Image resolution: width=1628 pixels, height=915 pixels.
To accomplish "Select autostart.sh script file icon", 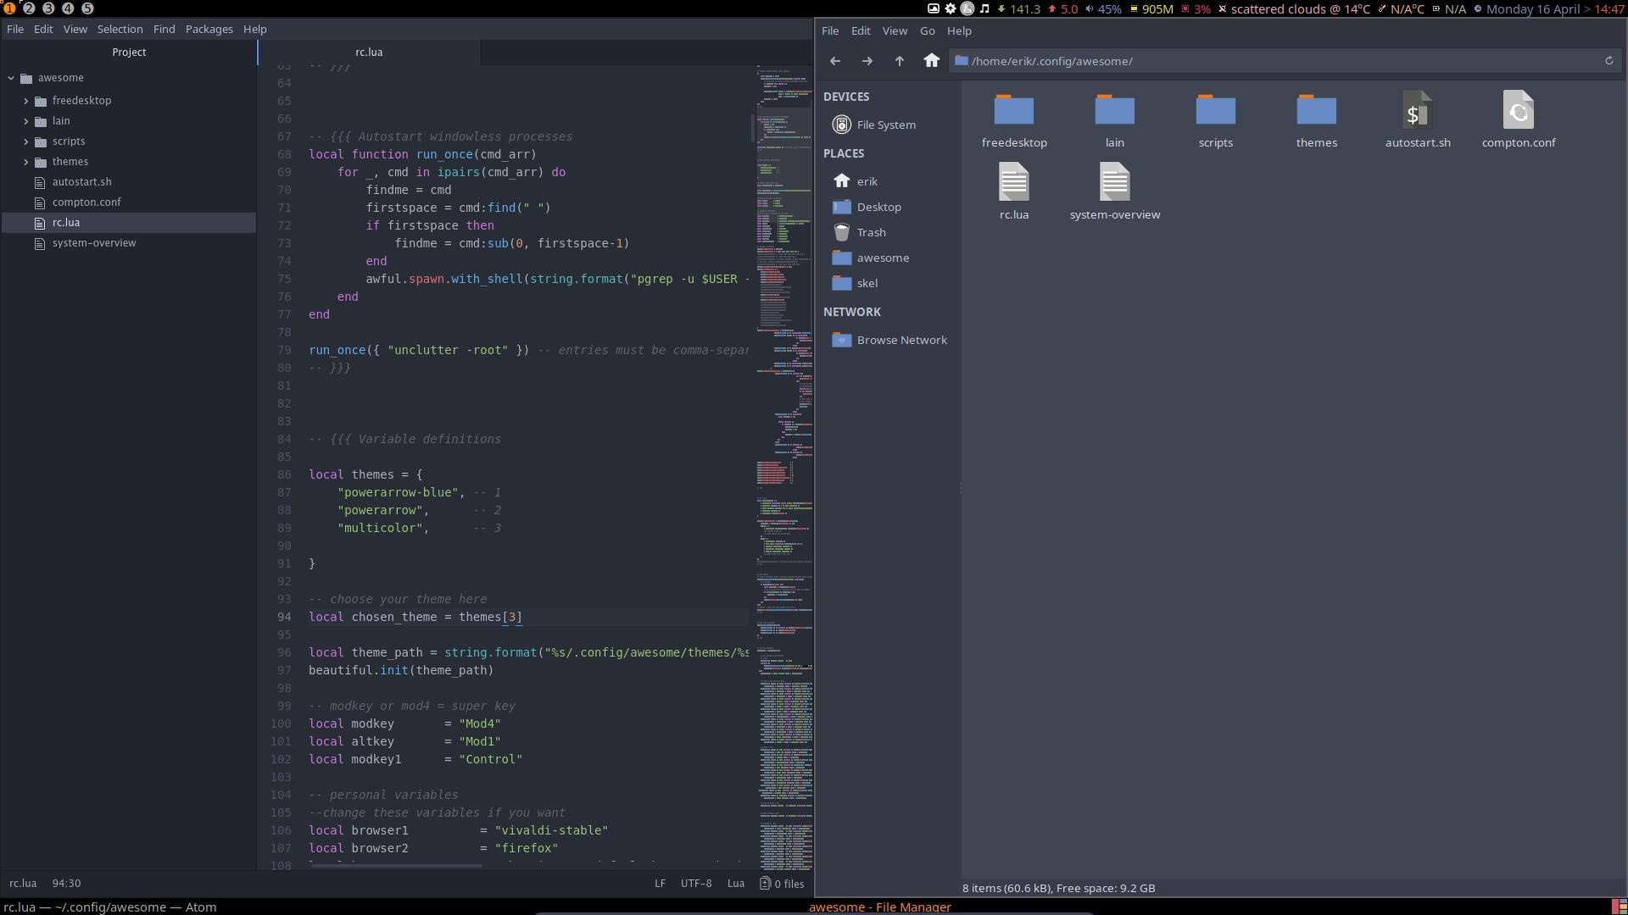I will coord(1418,110).
